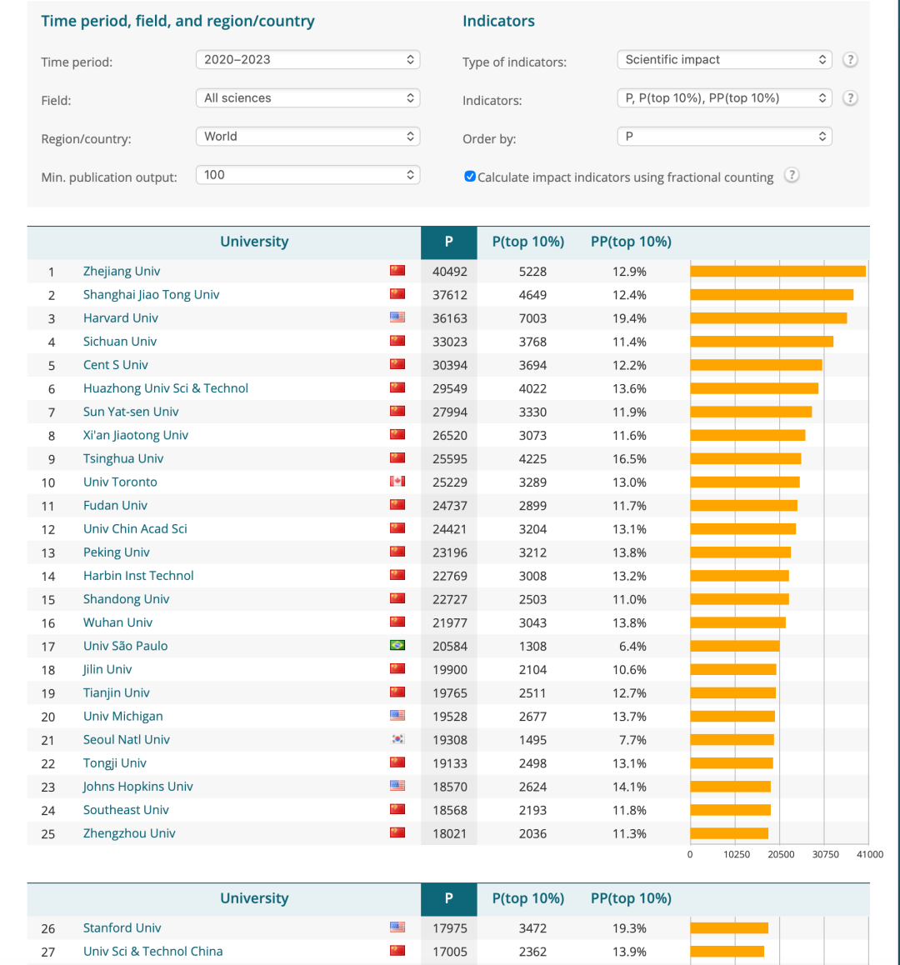The width and height of the screenshot is (900, 965).
Task: Click Brazil flag next to Univ São Paulo
Action: pyautogui.click(x=397, y=645)
